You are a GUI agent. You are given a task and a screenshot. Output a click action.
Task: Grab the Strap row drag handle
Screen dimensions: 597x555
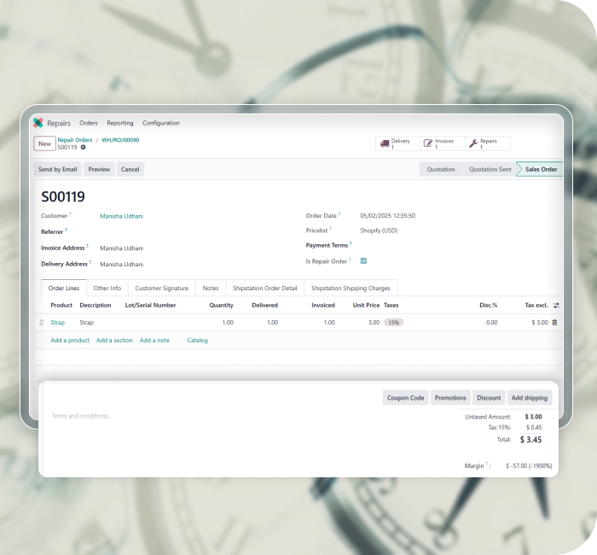coord(42,323)
